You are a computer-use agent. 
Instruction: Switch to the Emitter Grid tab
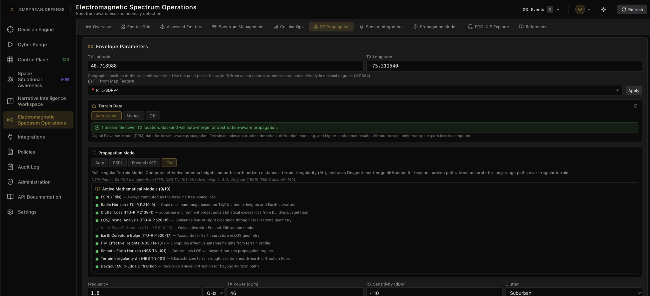point(136,27)
